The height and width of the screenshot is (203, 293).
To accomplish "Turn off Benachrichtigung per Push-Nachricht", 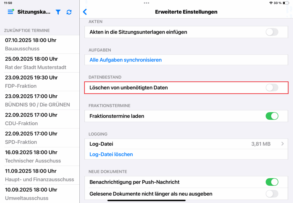I will click(x=272, y=182).
